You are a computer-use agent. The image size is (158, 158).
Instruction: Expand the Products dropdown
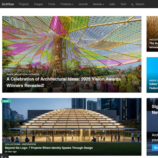pyautogui.click(x=67, y=4)
